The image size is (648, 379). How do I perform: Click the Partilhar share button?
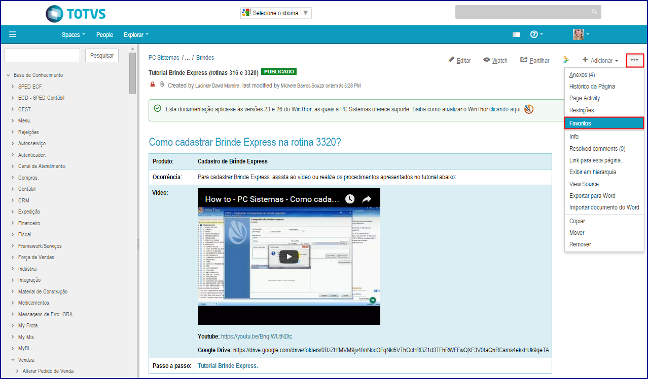point(535,60)
